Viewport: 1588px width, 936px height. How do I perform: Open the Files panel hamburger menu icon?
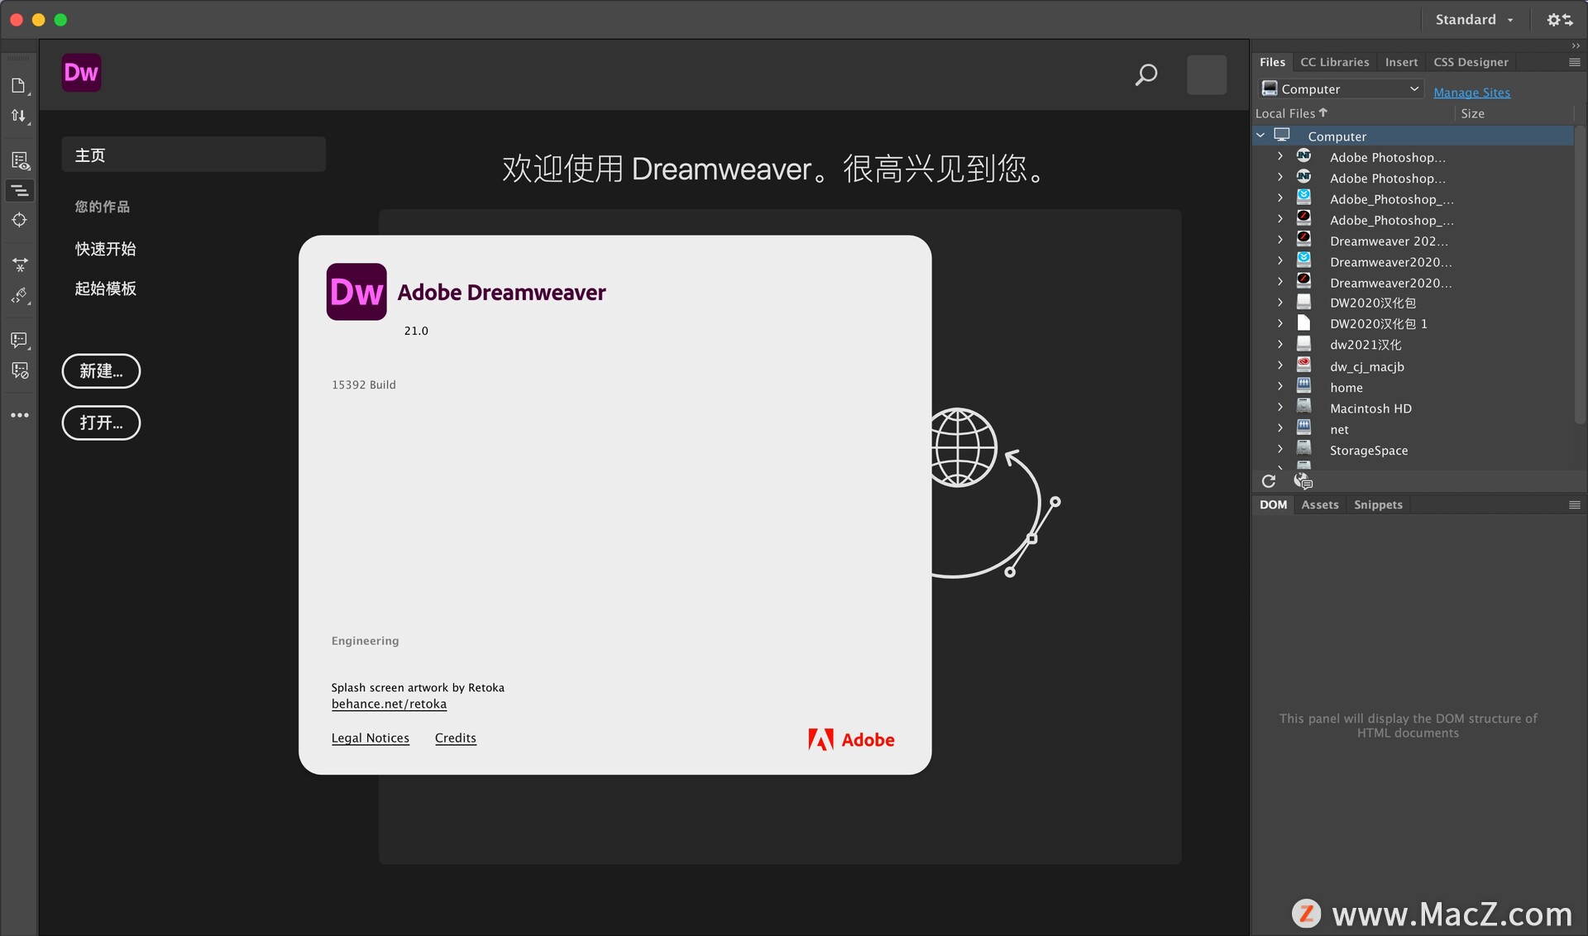pyautogui.click(x=1574, y=62)
